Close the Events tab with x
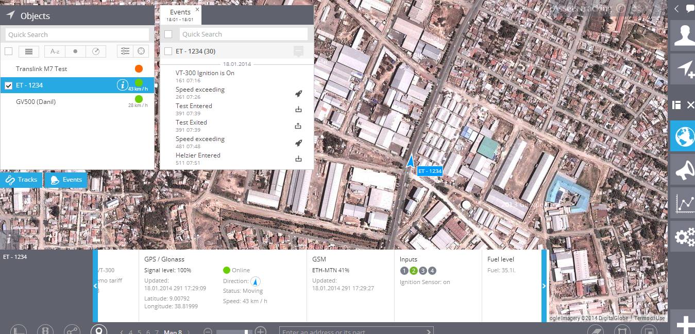 pos(197,9)
